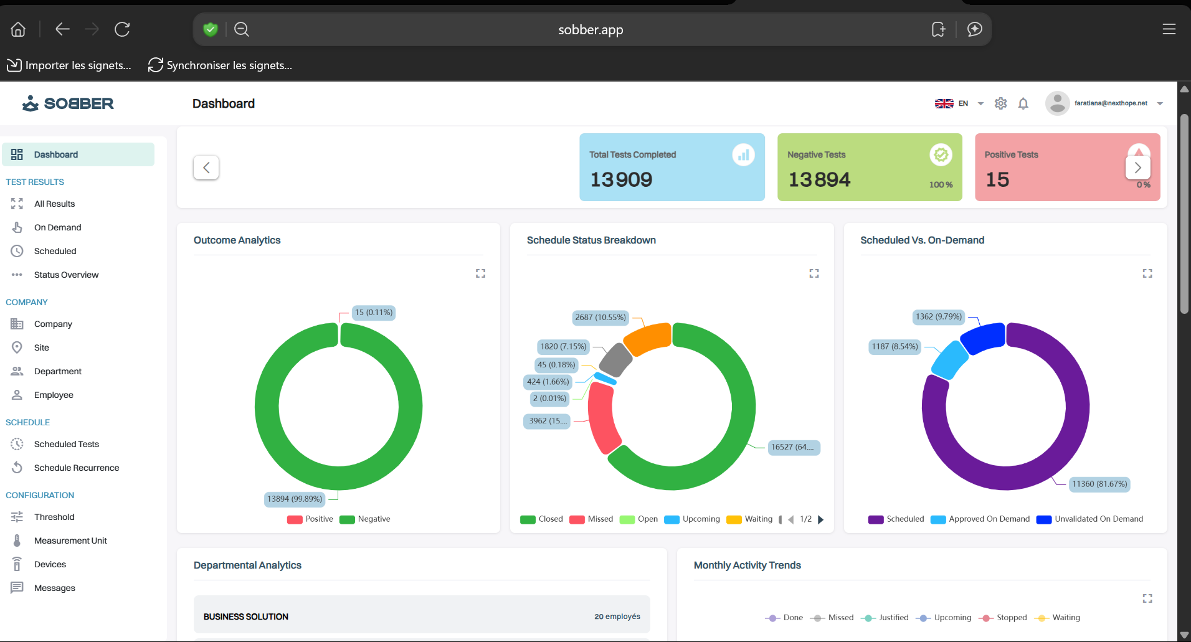The width and height of the screenshot is (1191, 642).
Task: Open the EN language dropdown
Action: pyautogui.click(x=960, y=103)
